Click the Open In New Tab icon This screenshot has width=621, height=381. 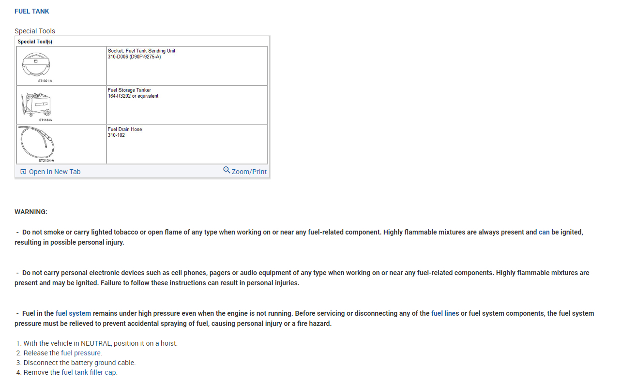pos(23,172)
